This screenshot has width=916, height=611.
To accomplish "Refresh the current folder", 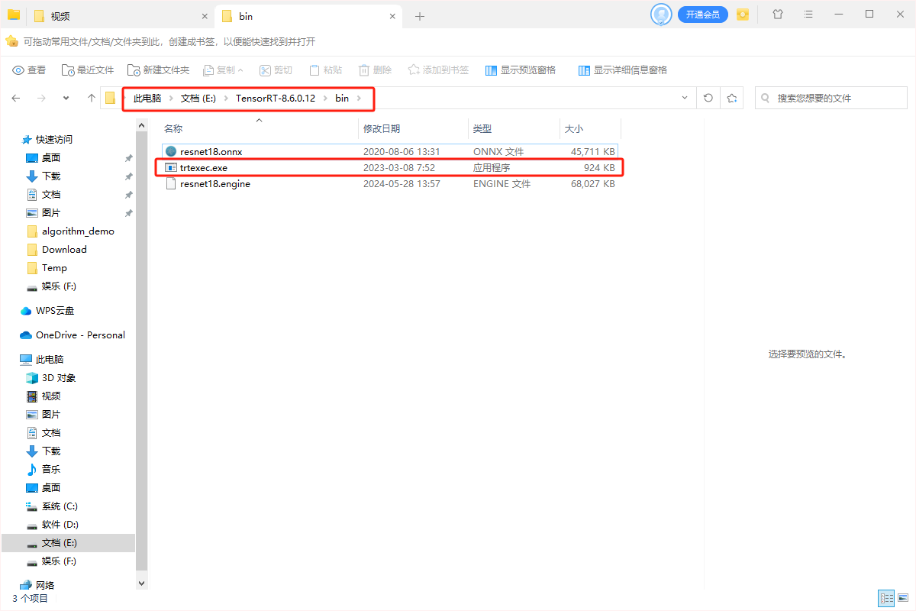I will pos(708,98).
